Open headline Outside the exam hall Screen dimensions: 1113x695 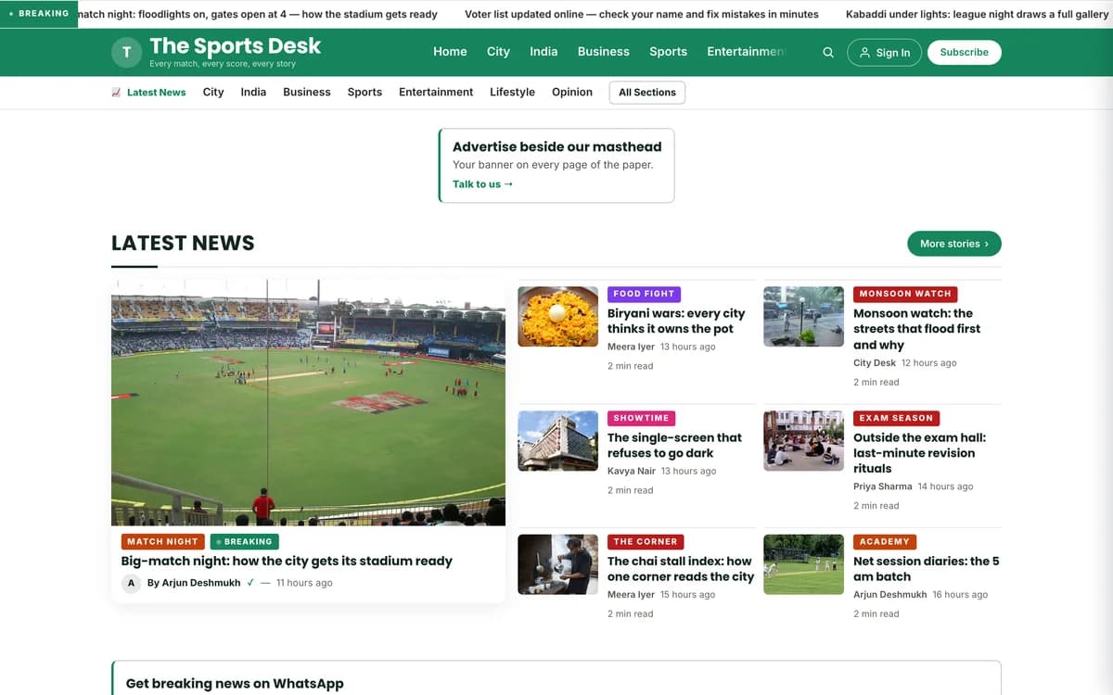(x=919, y=453)
